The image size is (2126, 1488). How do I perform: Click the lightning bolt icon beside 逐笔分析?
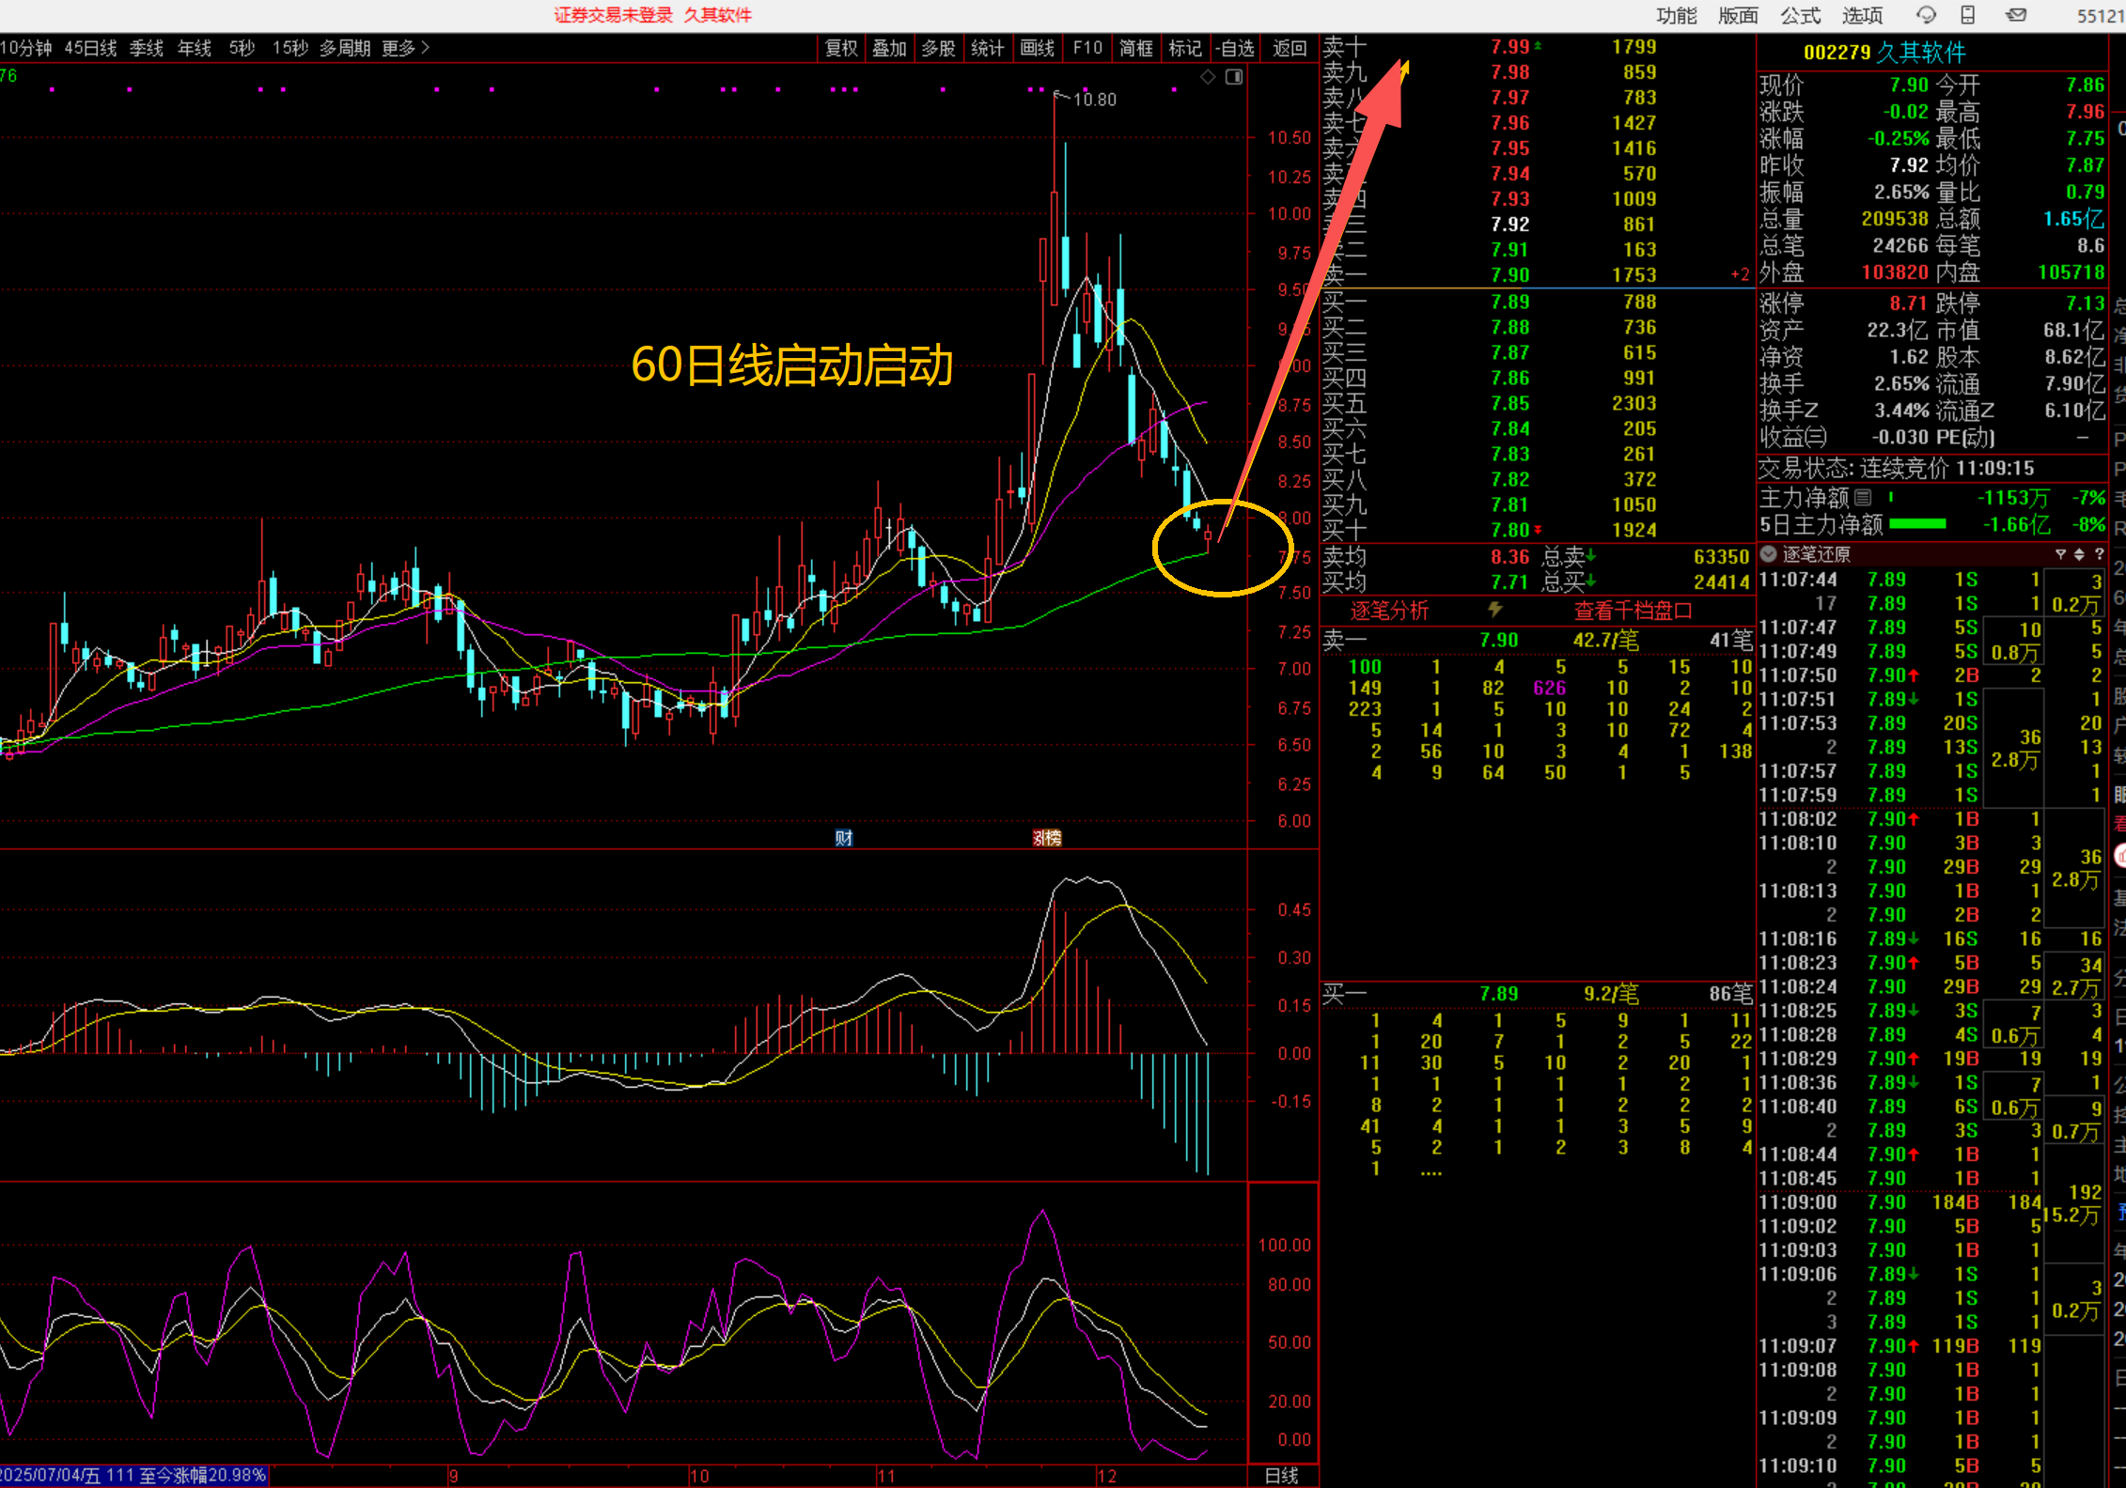tap(1494, 611)
